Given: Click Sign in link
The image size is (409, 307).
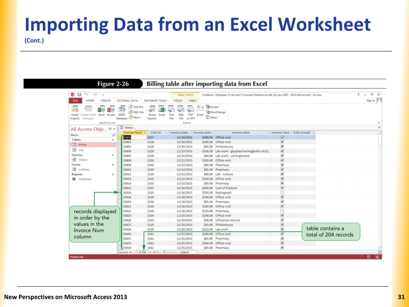Looking at the screenshot, I should (x=371, y=100).
